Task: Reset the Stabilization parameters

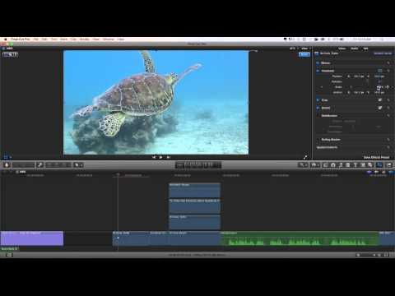Action: (x=388, y=116)
